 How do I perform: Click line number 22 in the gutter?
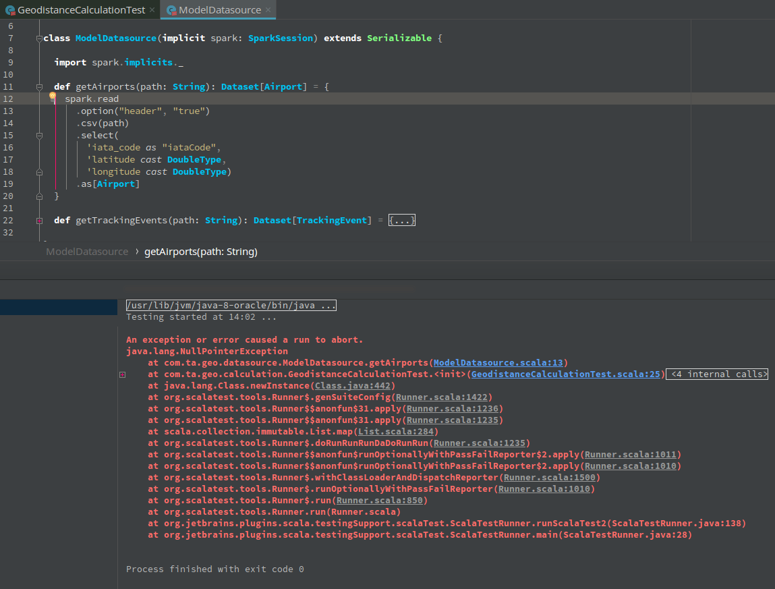tap(8, 221)
